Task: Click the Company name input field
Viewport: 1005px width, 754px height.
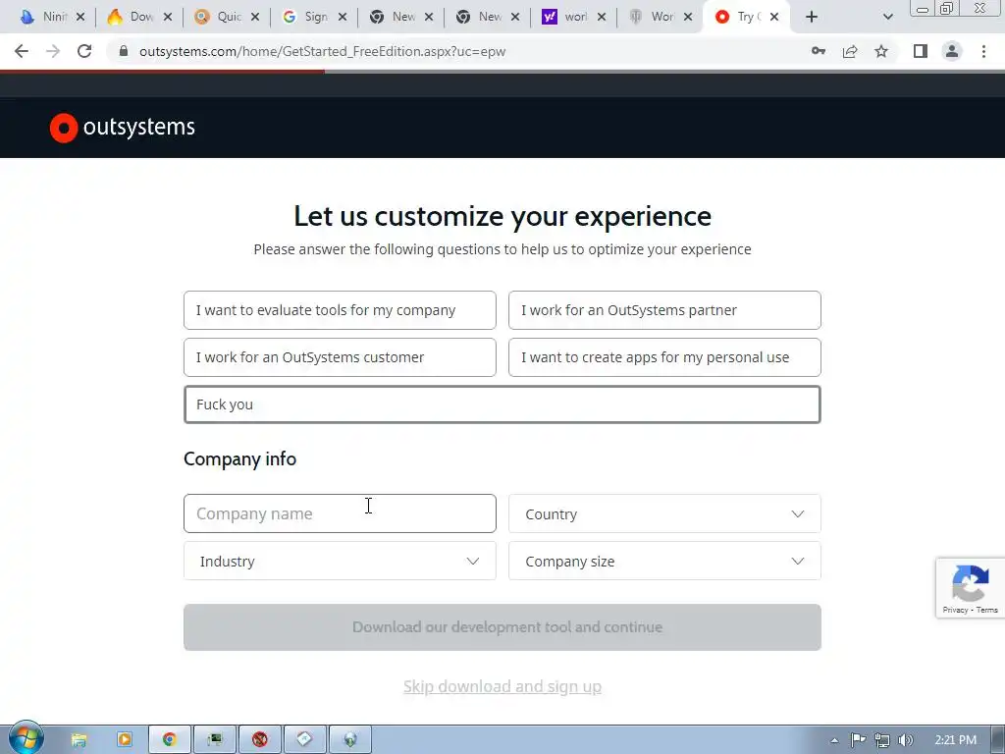Action: tap(340, 513)
